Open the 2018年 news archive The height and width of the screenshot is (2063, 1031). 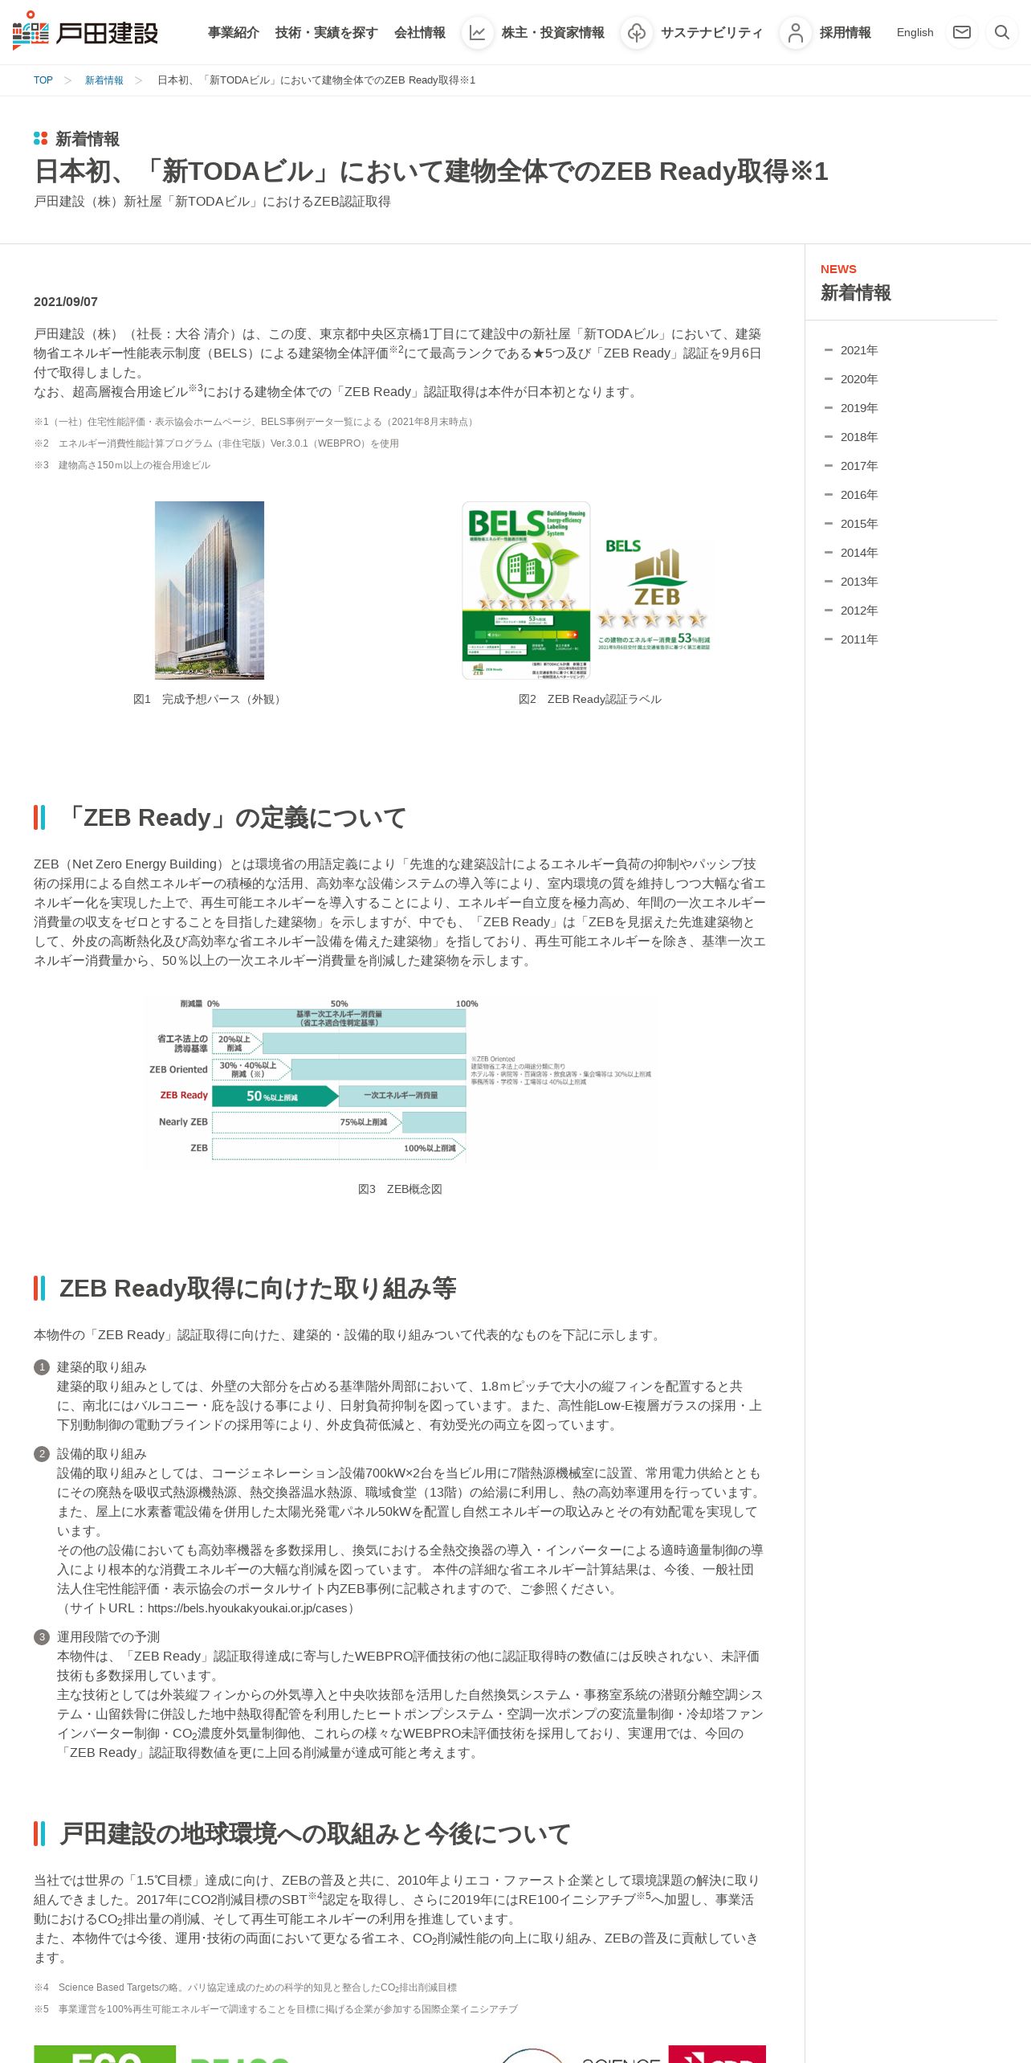pyautogui.click(x=859, y=437)
